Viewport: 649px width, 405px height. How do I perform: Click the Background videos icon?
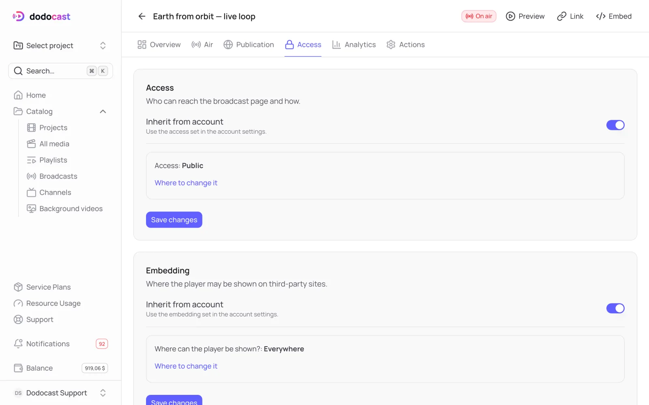[31, 209]
